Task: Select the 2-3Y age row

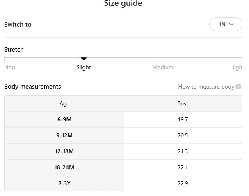Action: [x=64, y=183]
